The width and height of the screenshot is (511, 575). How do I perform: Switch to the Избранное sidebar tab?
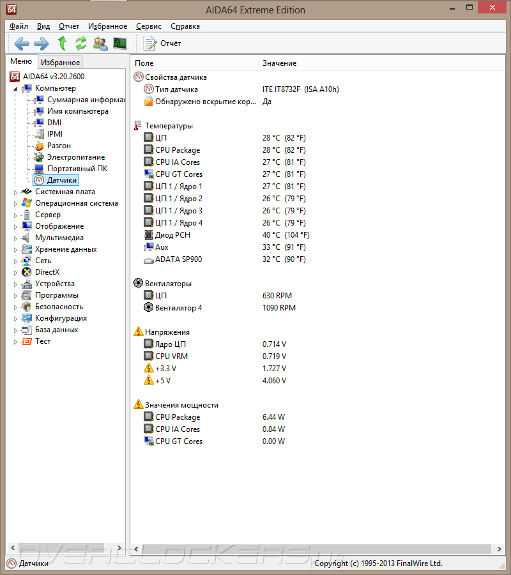coord(60,63)
